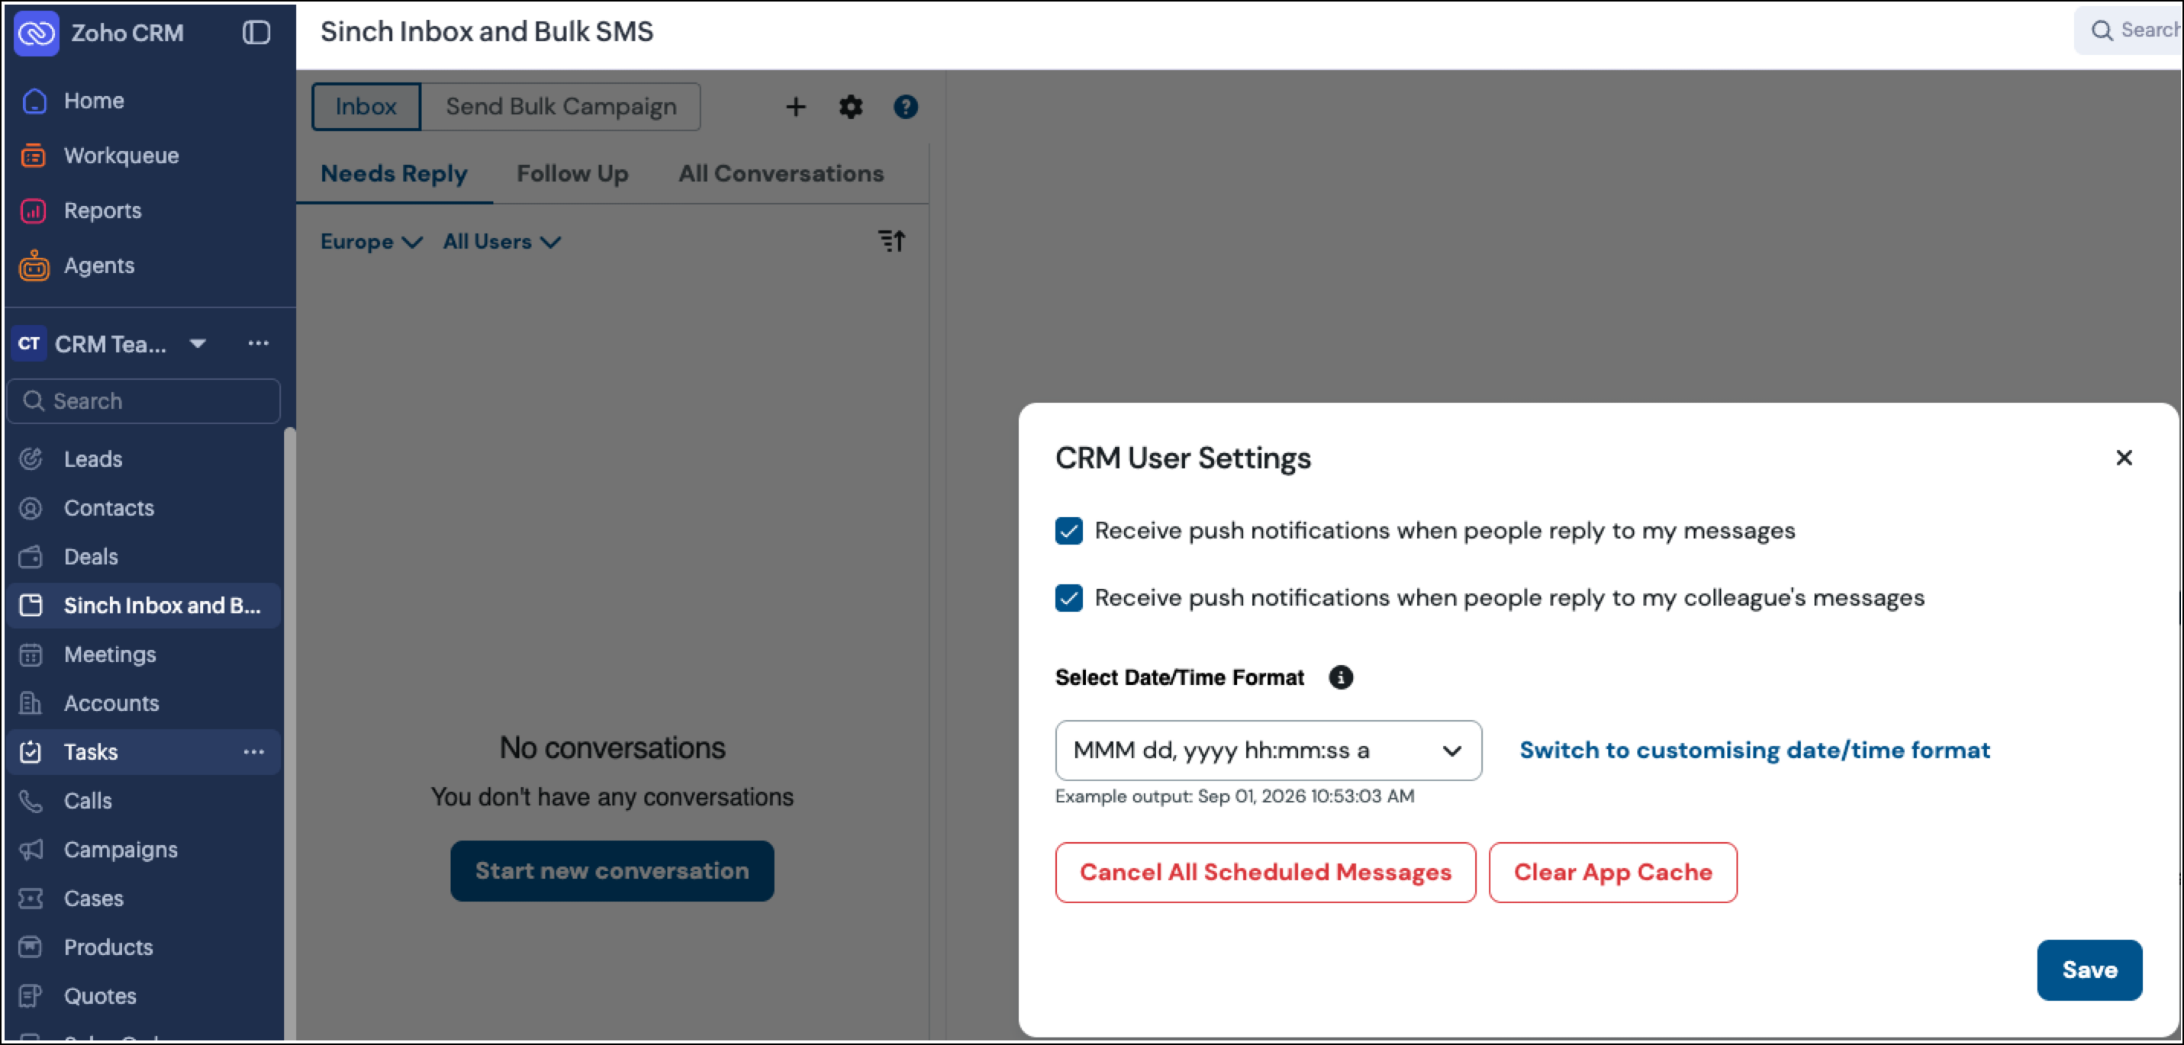Open Accounts module

(111, 703)
